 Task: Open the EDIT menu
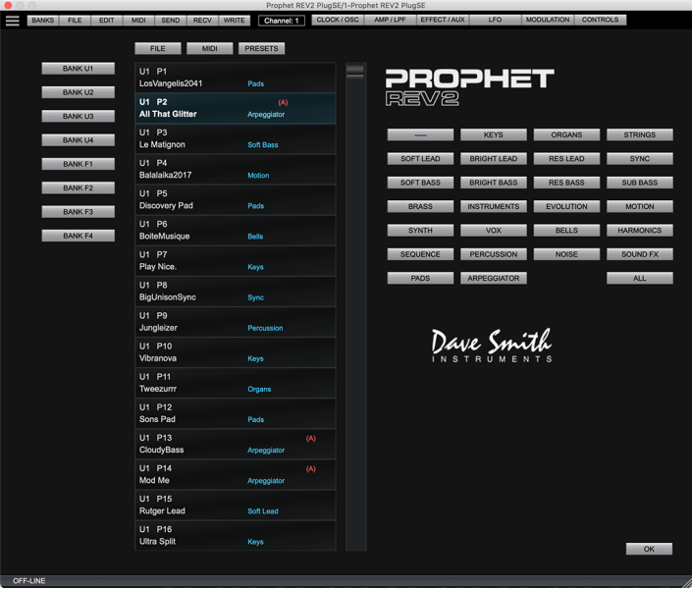tap(106, 21)
